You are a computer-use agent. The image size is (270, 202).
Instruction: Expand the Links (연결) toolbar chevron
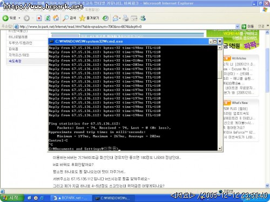tap(268, 26)
